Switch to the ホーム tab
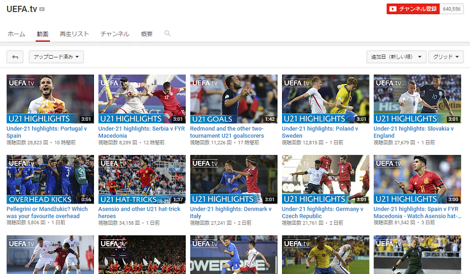The width and height of the screenshot is (470, 274). tap(16, 34)
